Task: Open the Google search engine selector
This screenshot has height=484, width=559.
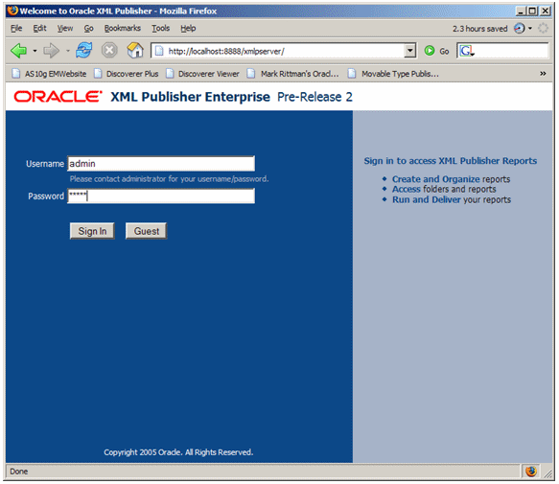Action: [x=467, y=51]
